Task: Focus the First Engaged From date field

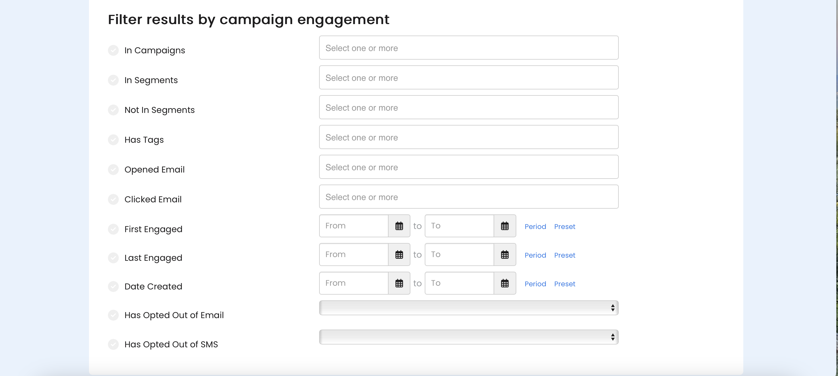Action: (354, 226)
